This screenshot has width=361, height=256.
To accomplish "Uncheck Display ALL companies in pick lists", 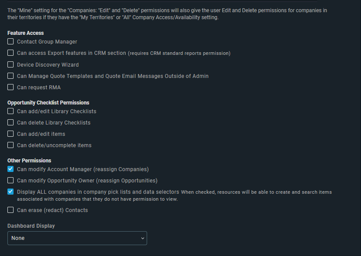I will tap(10, 192).
